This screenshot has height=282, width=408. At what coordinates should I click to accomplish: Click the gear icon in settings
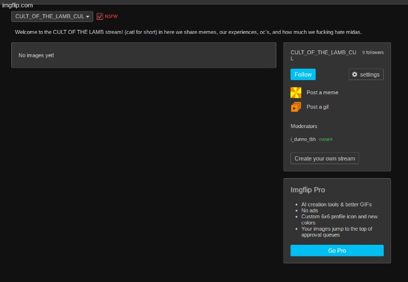click(355, 74)
